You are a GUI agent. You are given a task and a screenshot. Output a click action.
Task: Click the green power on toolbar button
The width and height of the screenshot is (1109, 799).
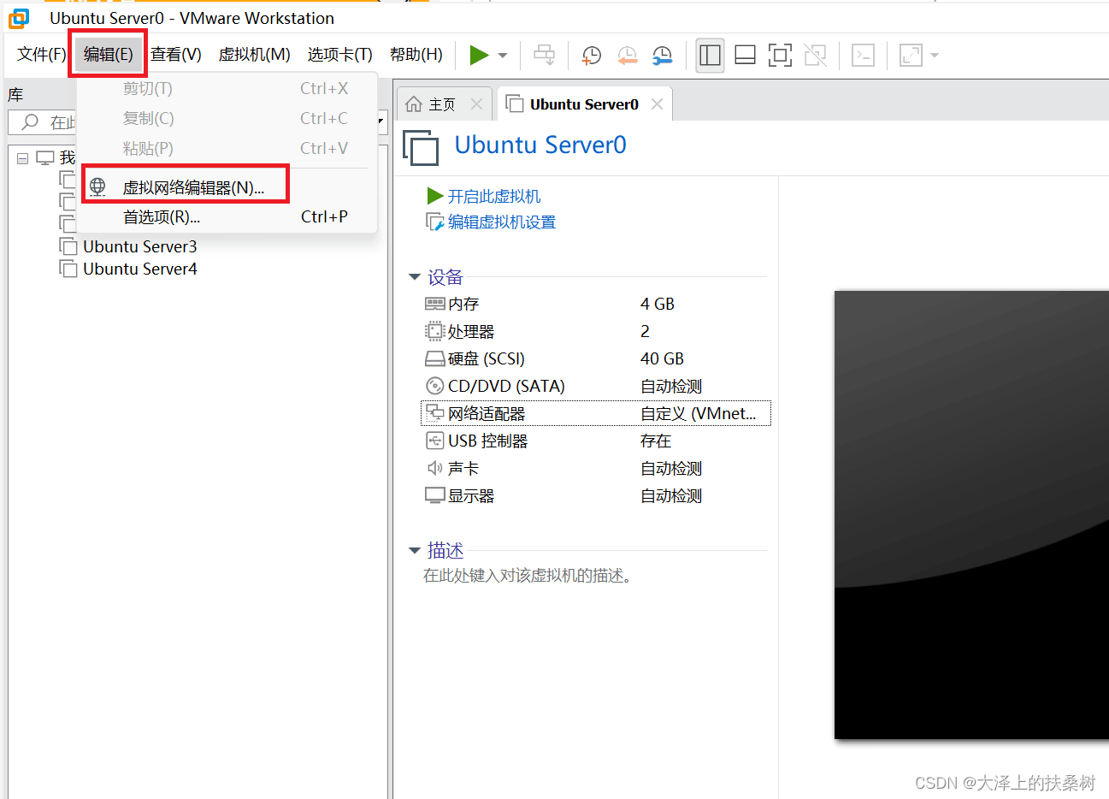[x=479, y=55]
